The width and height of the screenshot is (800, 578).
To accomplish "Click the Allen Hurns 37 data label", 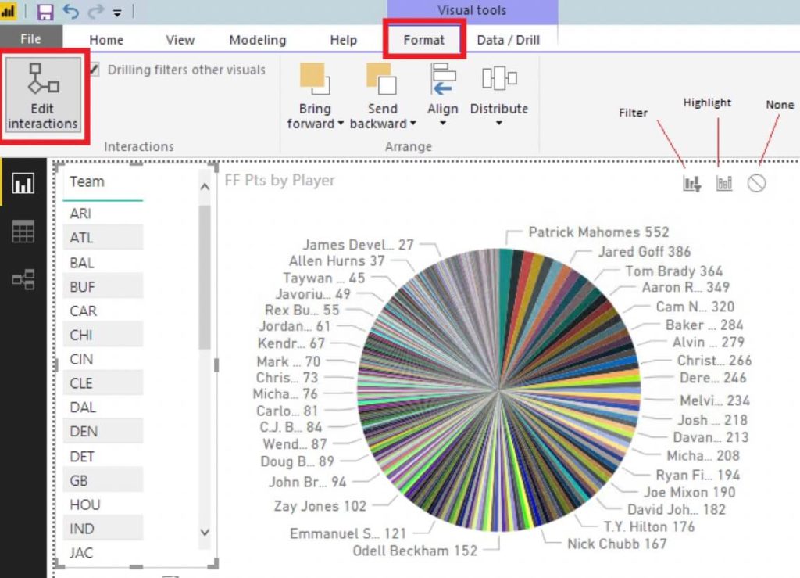I will point(337,260).
